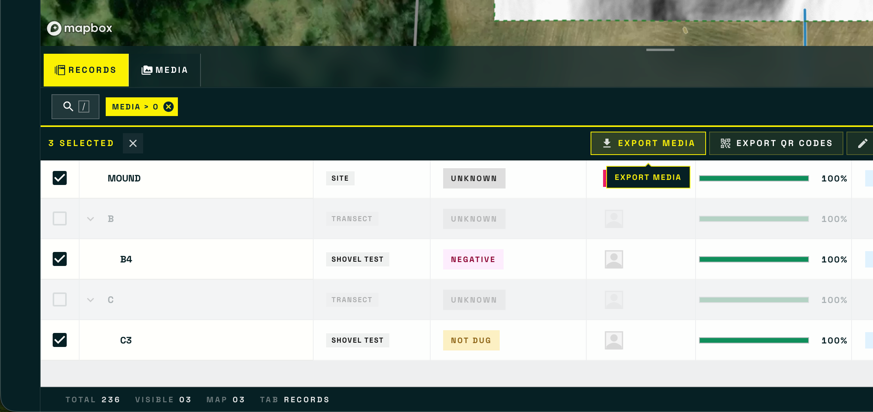
Task: Collapse the B transect chevron
Action: coord(90,219)
